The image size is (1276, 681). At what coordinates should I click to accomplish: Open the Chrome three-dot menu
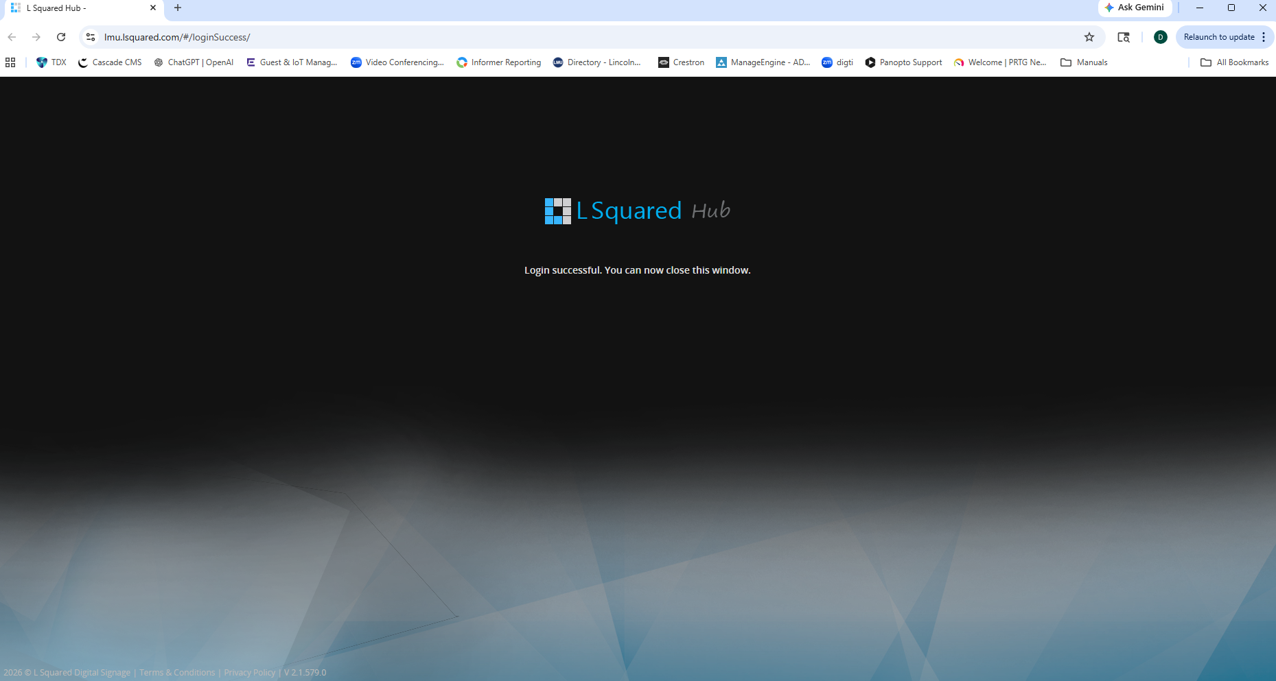(x=1264, y=37)
